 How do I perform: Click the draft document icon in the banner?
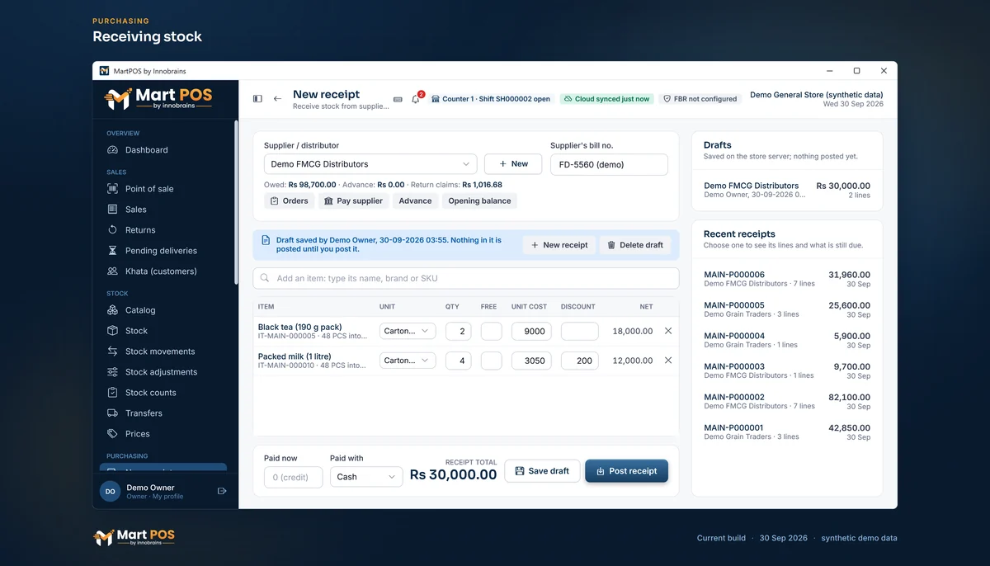[266, 240]
